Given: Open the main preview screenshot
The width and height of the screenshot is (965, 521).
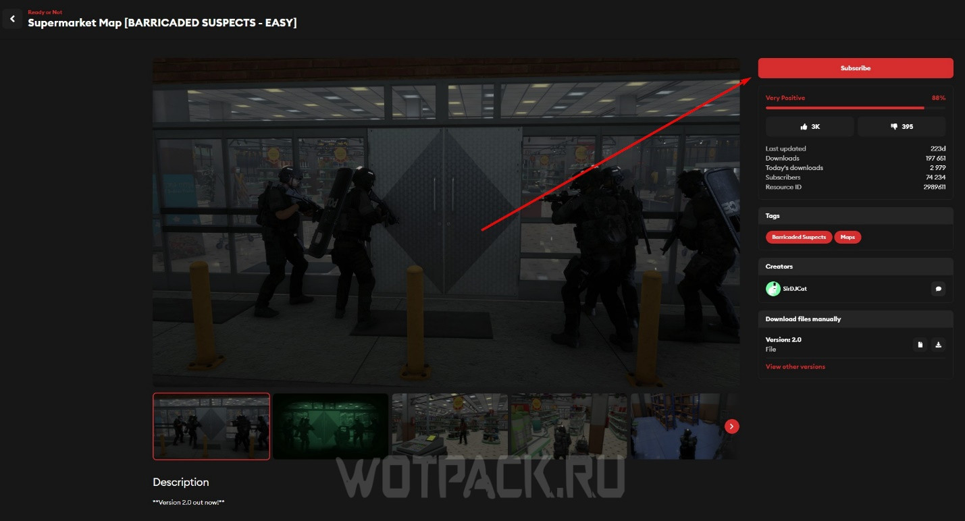Looking at the screenshot, I should click(446, 223).
